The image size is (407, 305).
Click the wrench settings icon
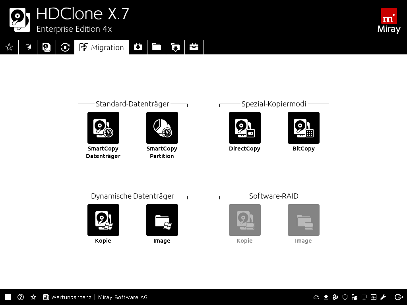384,297
